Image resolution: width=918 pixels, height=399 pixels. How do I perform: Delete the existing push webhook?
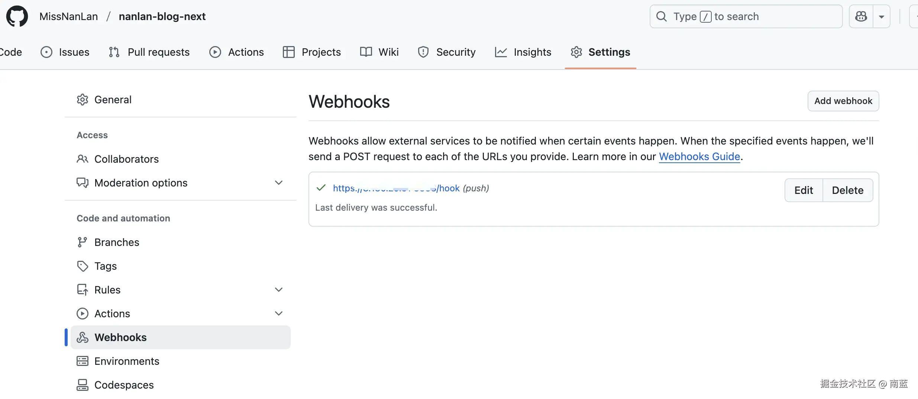coord(847,190)
